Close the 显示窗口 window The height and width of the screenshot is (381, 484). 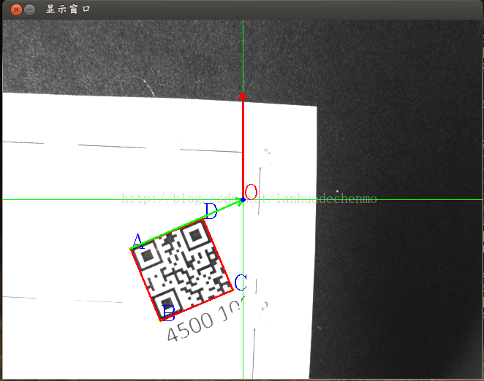point(16,10)
